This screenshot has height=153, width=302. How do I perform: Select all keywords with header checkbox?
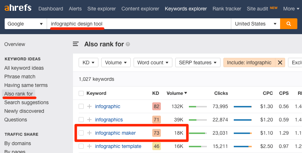point(81,93)
